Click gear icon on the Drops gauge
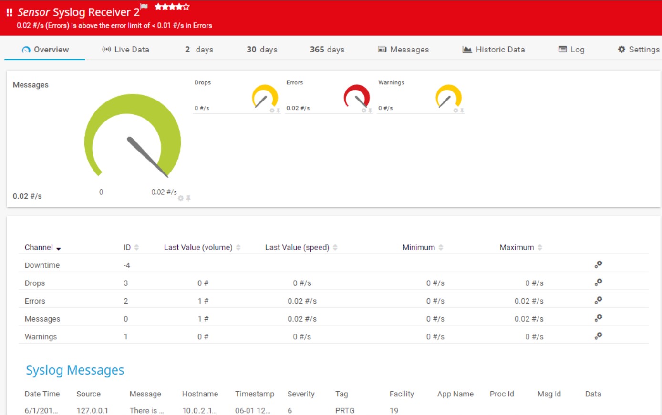662x415 pixels. click(272, 111)
